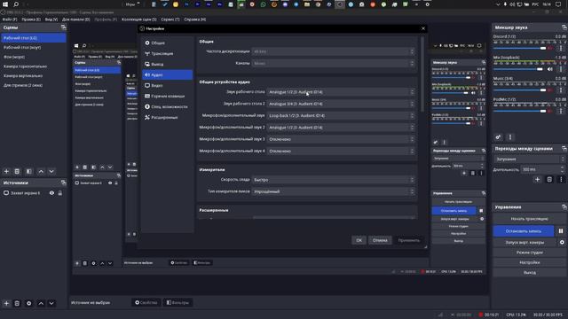Mute Music (3/4) channel in mixer
This screenshot has height=319, width=568.
point(550,90)
